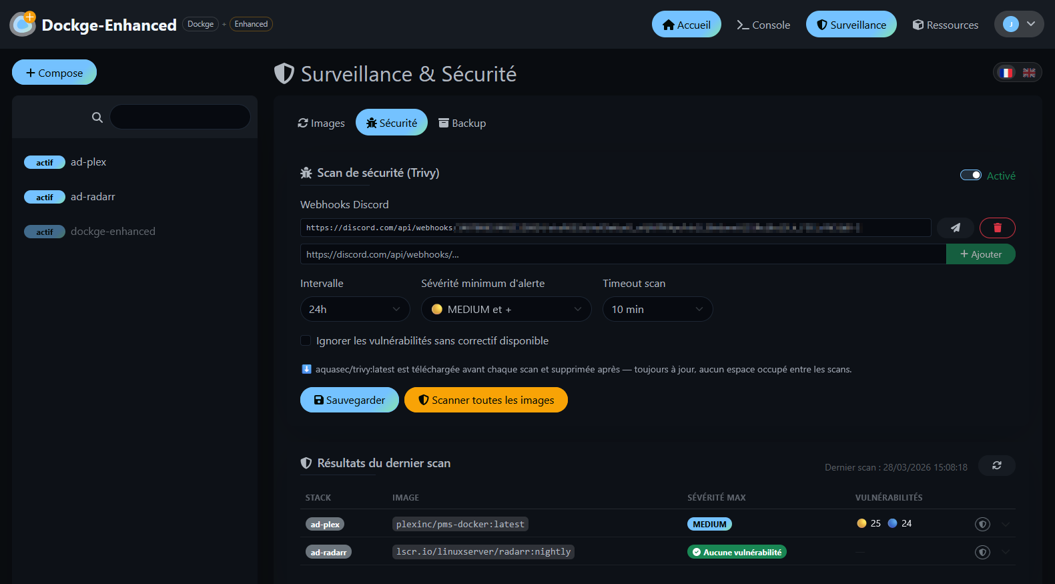The width and height of the screenshot is (1055, 584).
Task: Click Sauvegarder button
Action: click(349, 400)
